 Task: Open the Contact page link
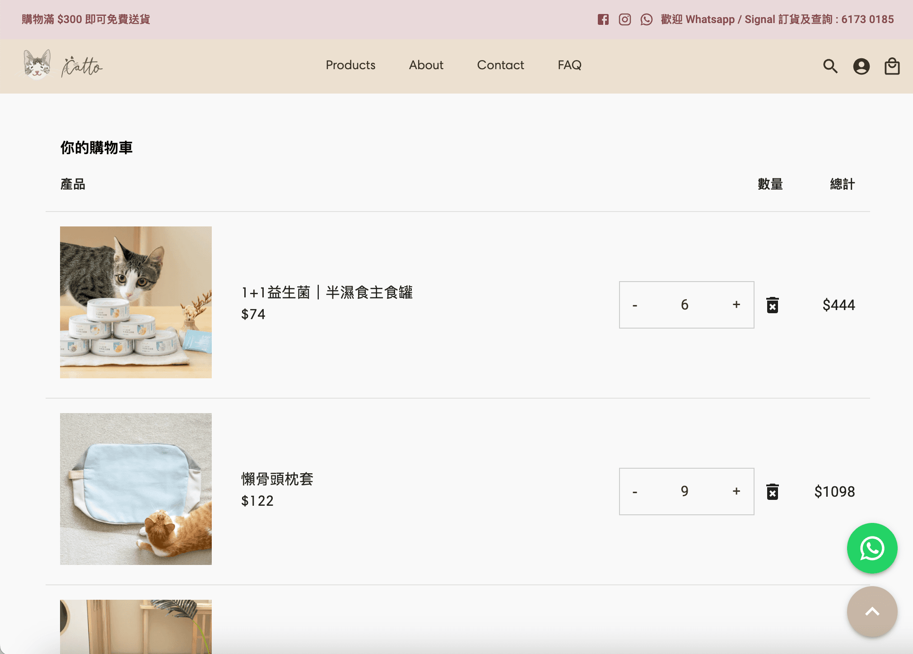click(x=500, y=65)
